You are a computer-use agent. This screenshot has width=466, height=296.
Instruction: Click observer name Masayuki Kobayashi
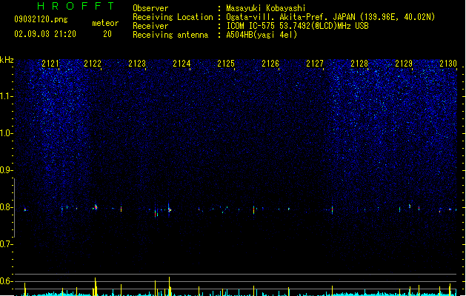point(266,8)
